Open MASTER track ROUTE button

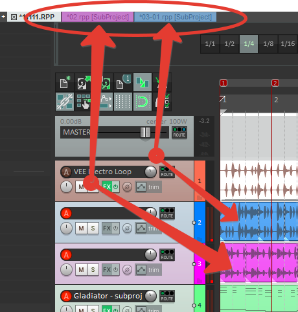tap(179, 132)
